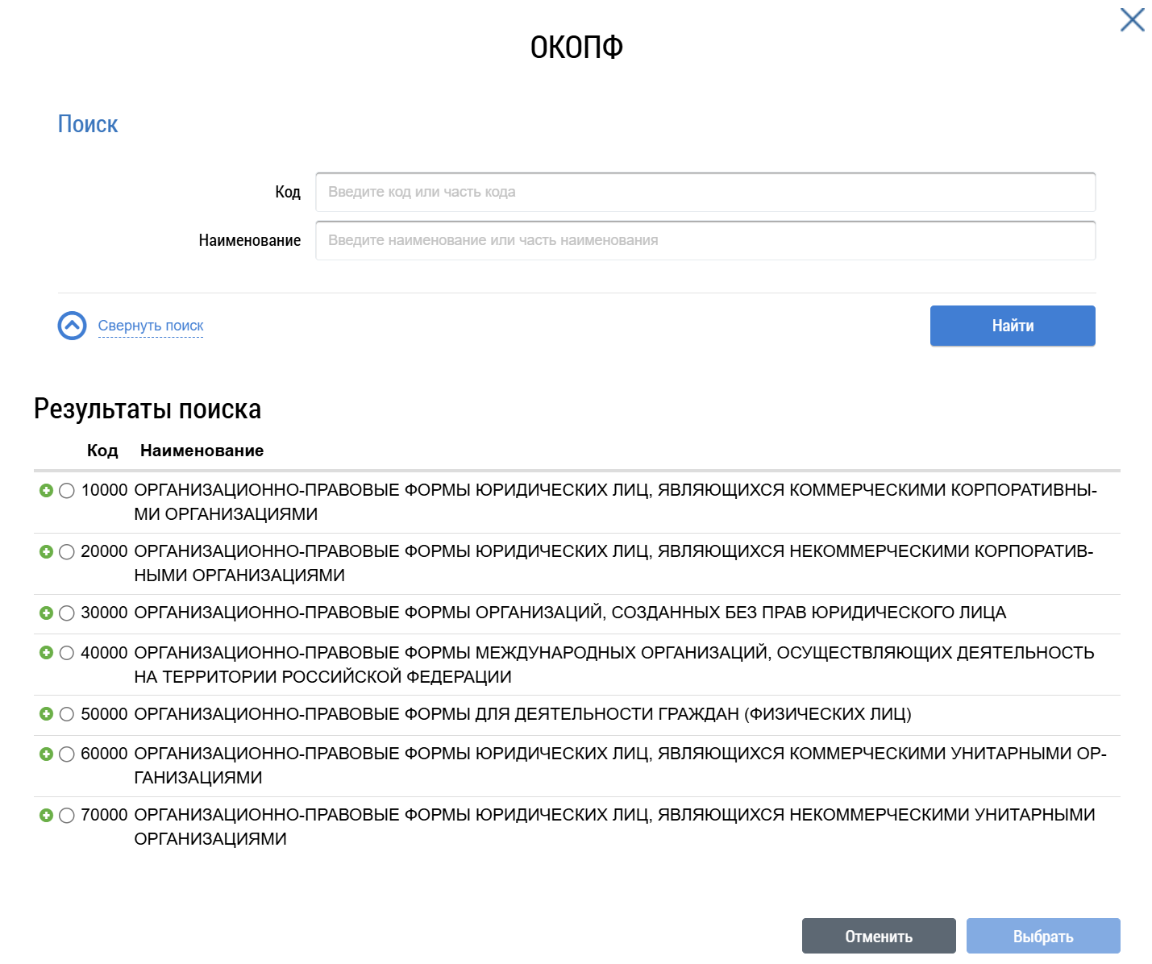The height and width of the screenshot is (964, 1152).
Task: Expand the 40000 international organizations group
Action: (46, 654)
